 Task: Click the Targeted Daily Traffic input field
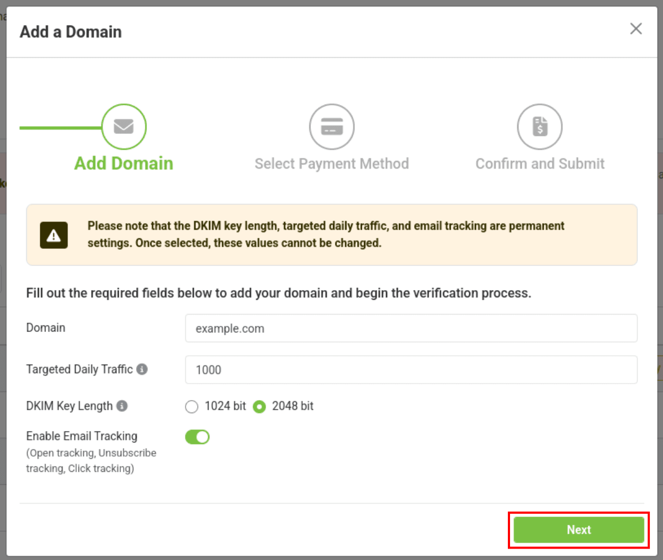(411, 370)
